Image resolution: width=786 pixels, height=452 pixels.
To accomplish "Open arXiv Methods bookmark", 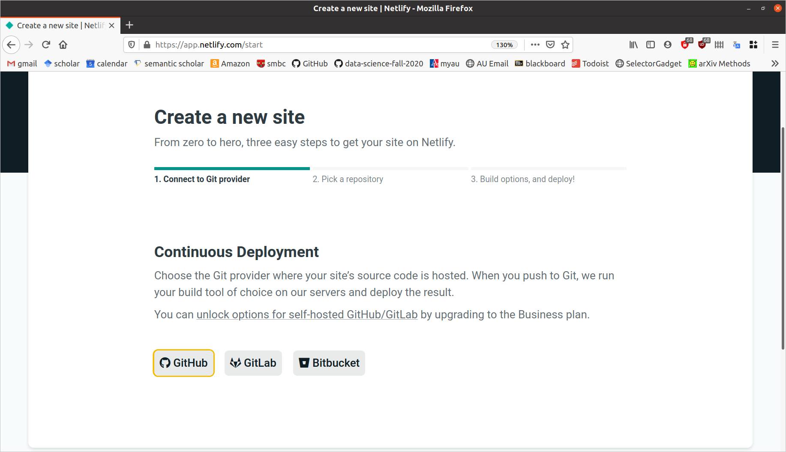I will click(720, 63).
